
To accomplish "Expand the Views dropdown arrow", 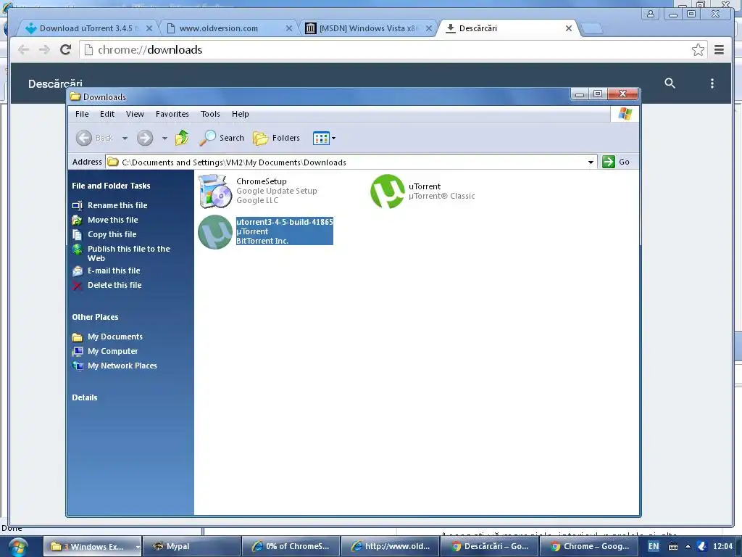I will coord(333,139).
